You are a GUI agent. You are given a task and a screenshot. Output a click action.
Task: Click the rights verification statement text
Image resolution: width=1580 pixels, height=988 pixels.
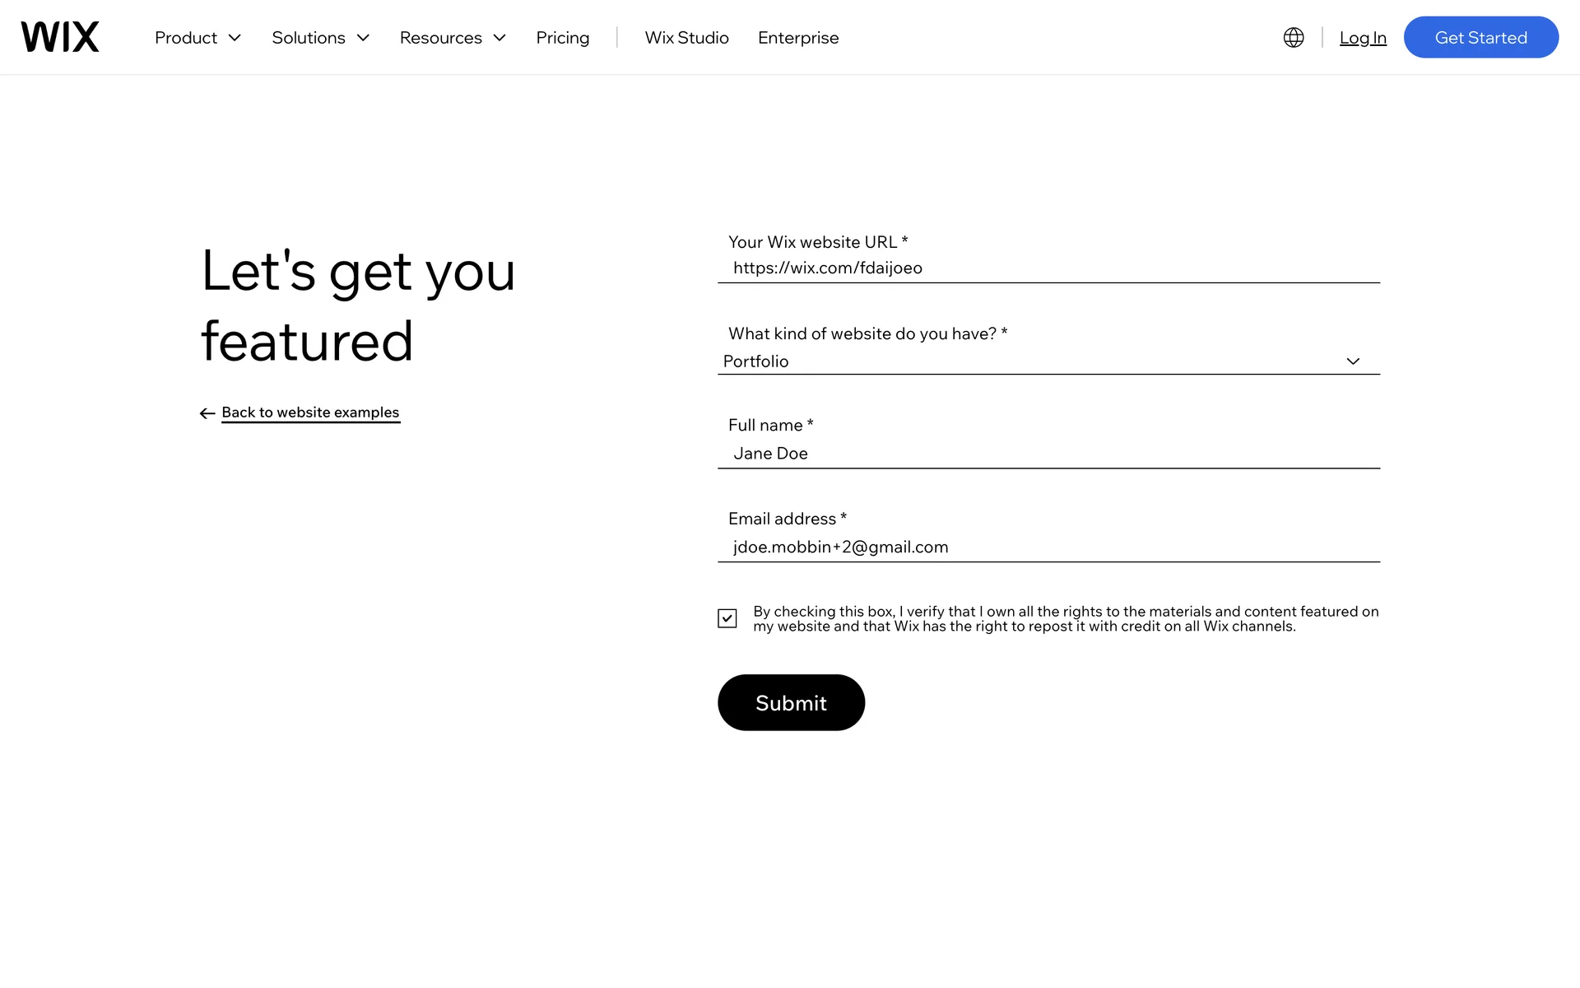(1066, 619)
